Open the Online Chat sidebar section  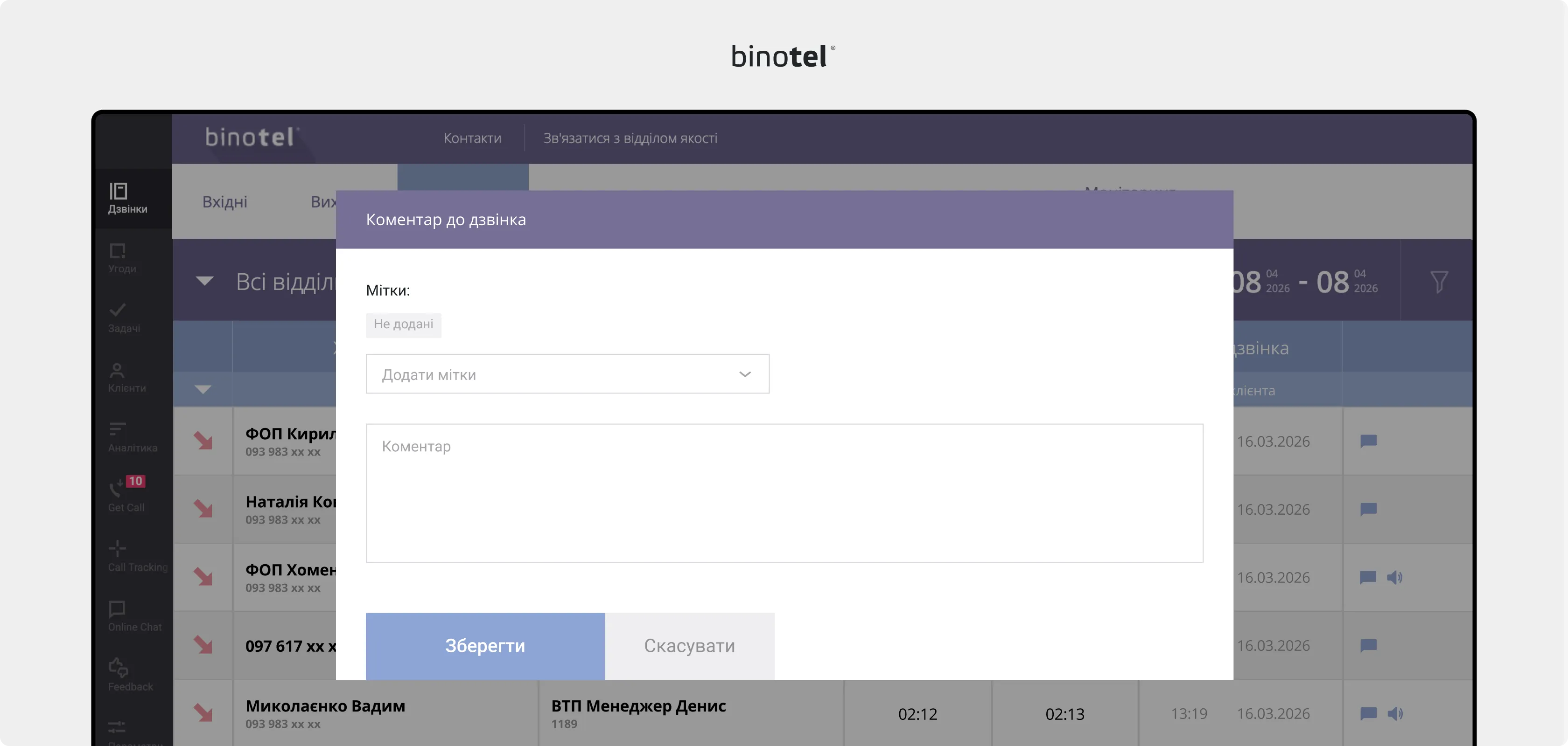pyautogui.click(x=134, y=616)
